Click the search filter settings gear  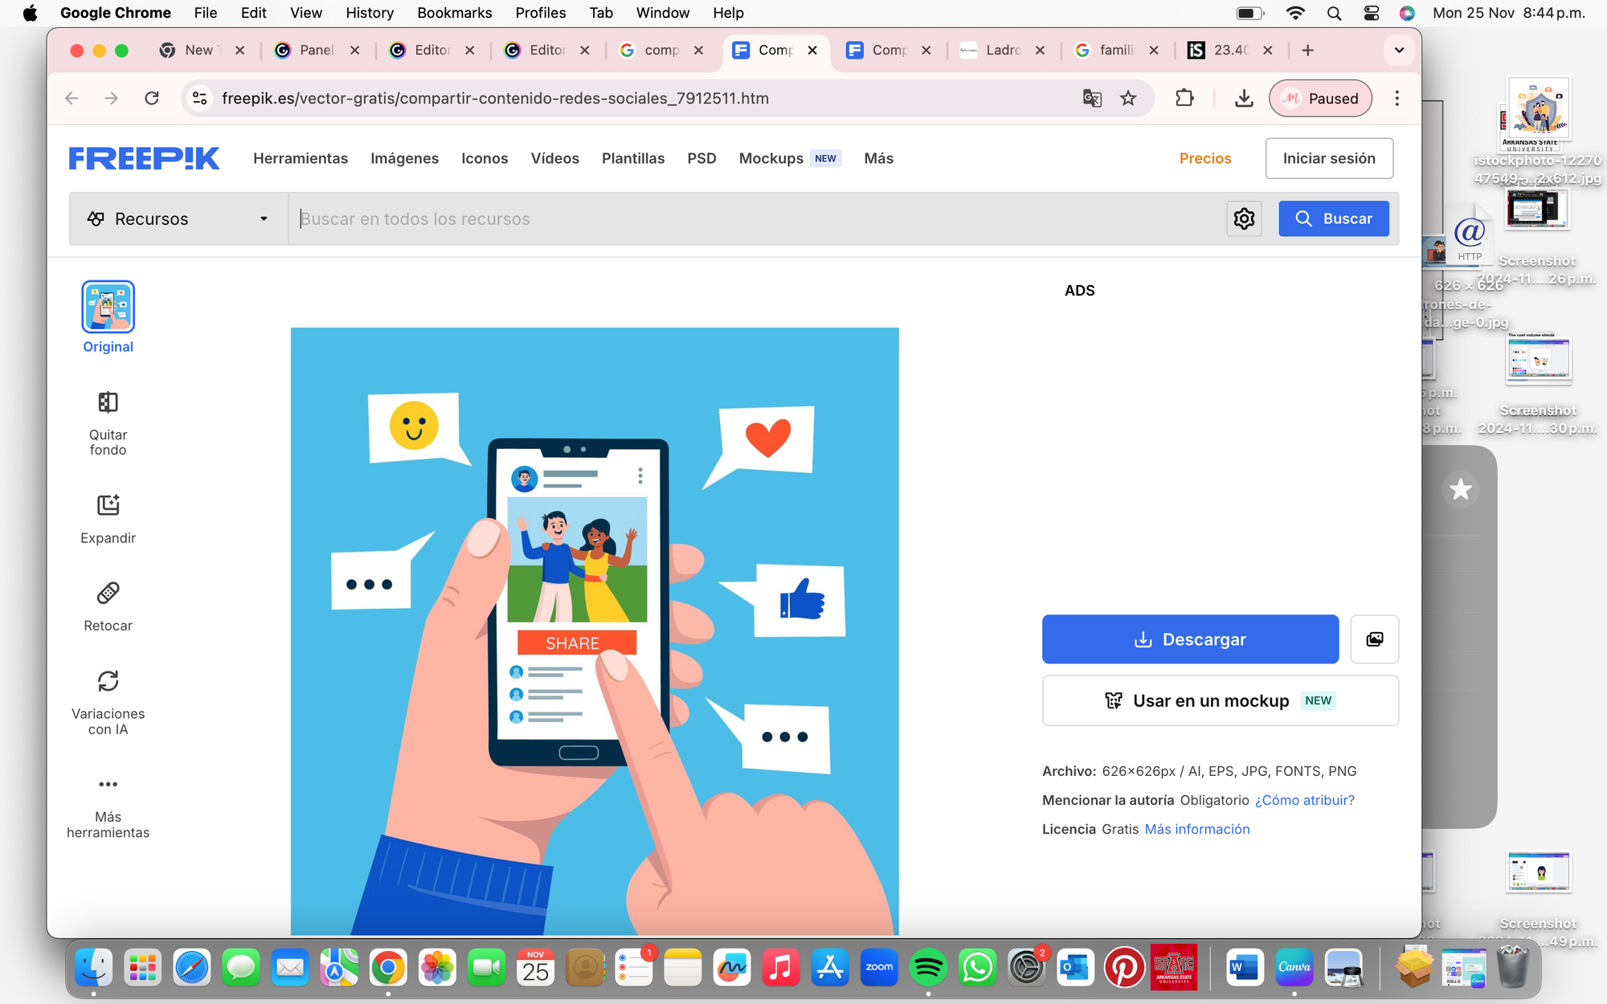1244,218
